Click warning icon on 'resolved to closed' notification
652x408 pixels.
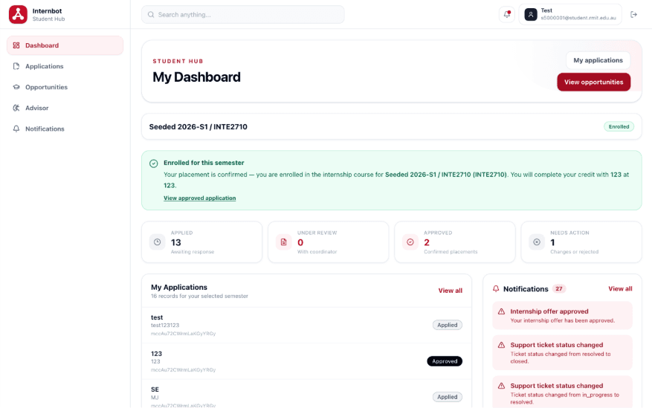point(502,345)
